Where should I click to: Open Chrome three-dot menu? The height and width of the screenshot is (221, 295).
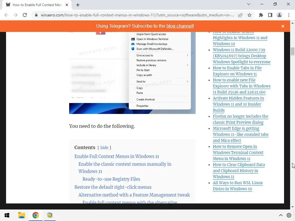[289, 15]
